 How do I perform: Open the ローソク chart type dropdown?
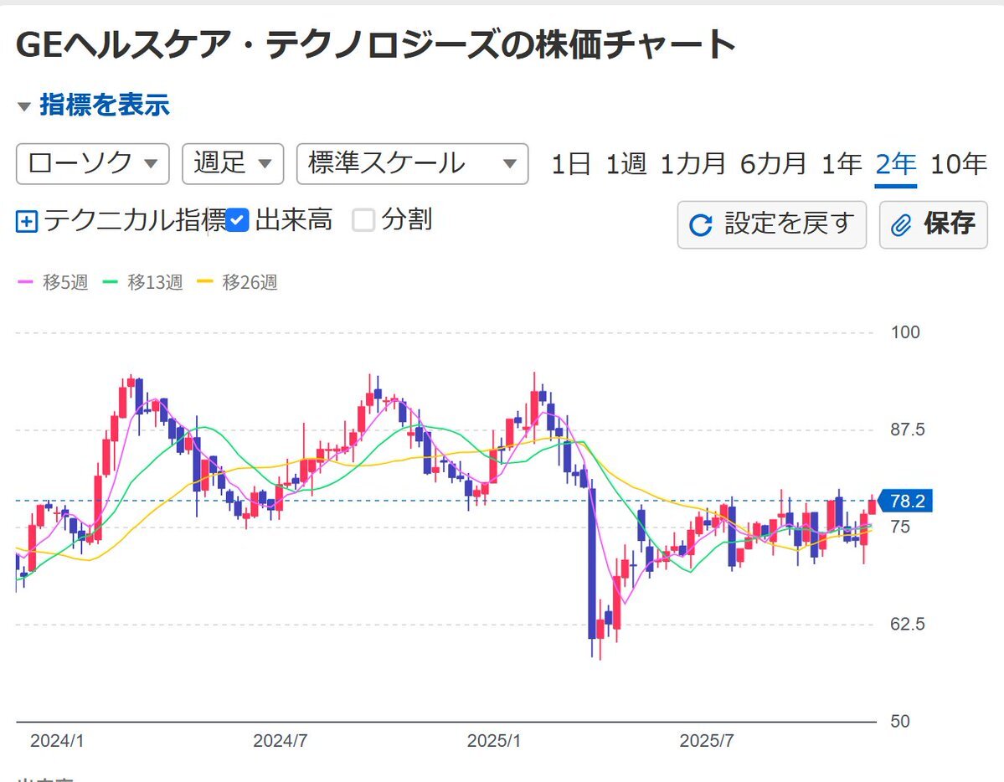[x=92, y=164]
